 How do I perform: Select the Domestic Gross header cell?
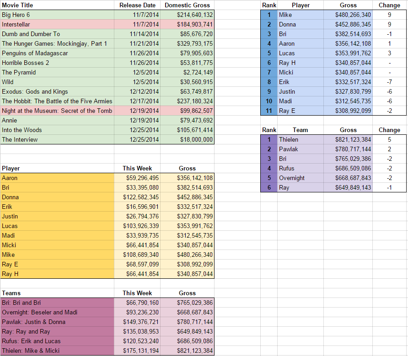[x=188, y=5]
